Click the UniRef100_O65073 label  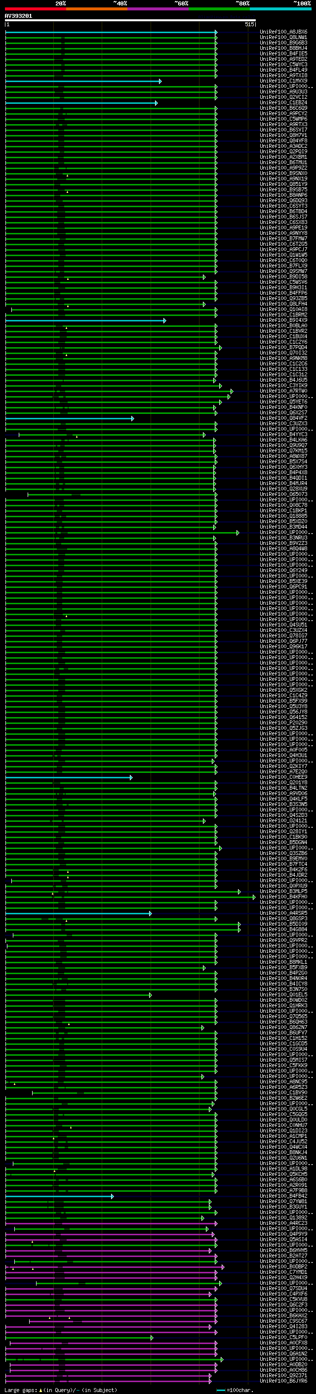coord(283,495)
